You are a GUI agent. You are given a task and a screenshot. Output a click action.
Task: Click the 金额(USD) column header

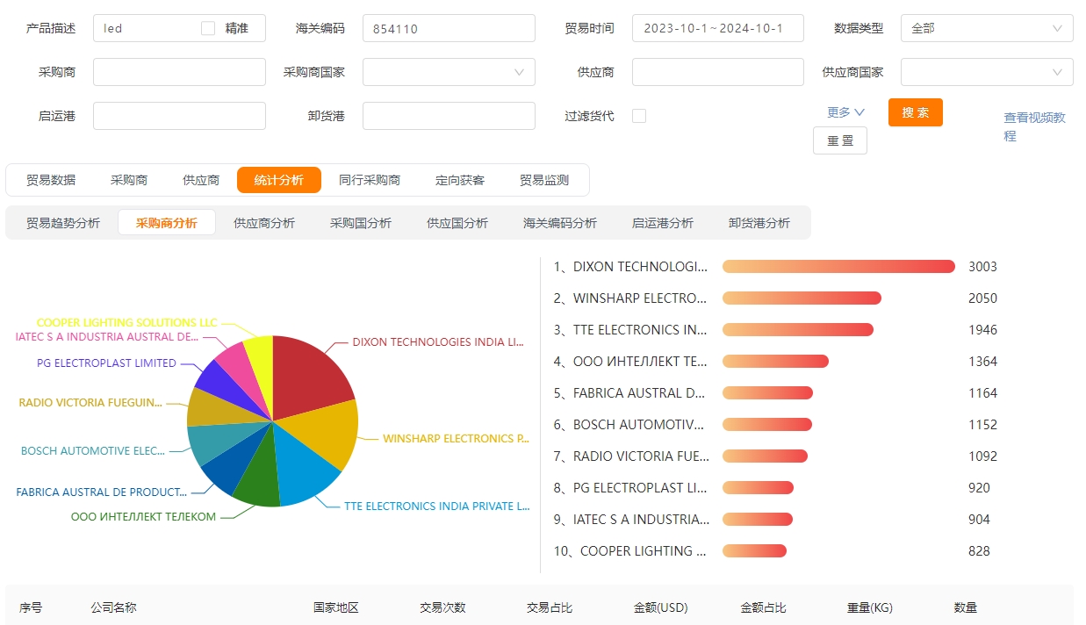660,607
